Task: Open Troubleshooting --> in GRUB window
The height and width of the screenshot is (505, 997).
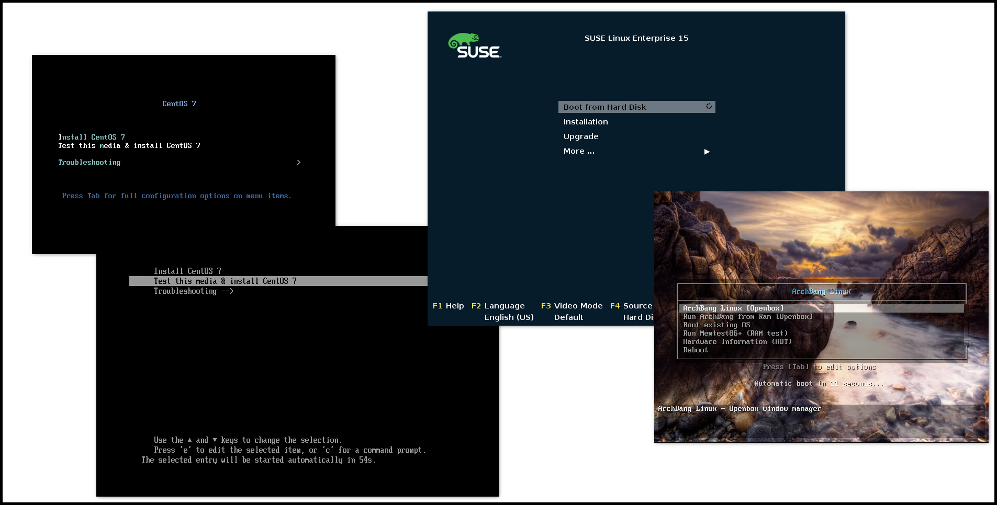Action: click(194, 291)
